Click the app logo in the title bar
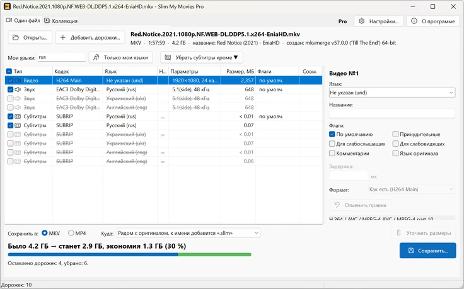Screen dimensions: 464x289 pos(7,6)
